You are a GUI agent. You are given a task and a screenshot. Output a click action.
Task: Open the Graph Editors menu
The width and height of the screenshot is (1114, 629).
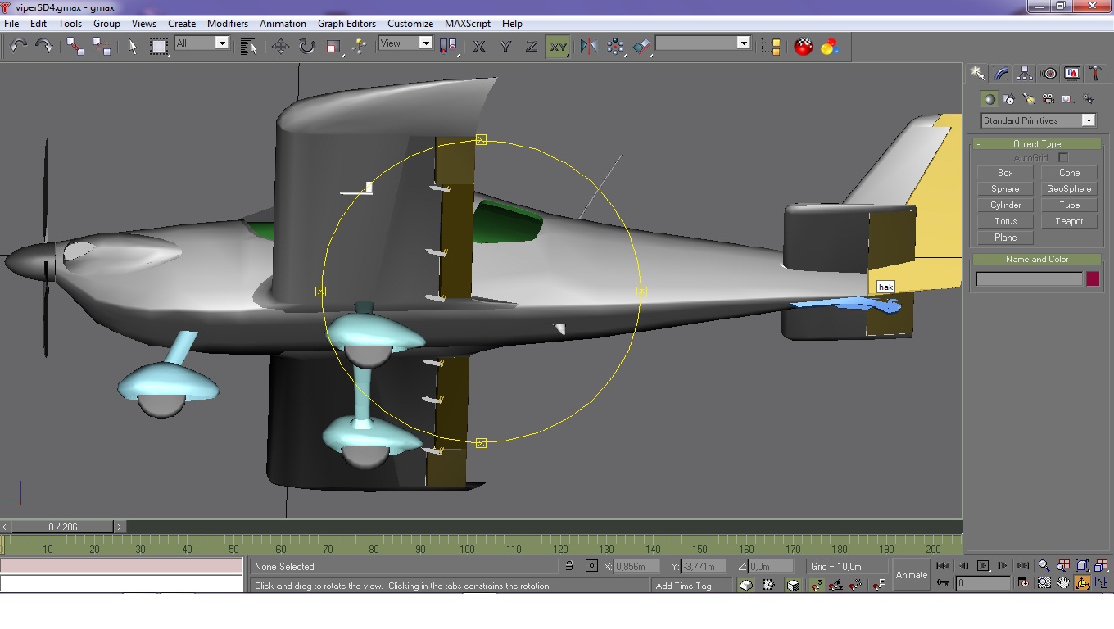(346, 24)
